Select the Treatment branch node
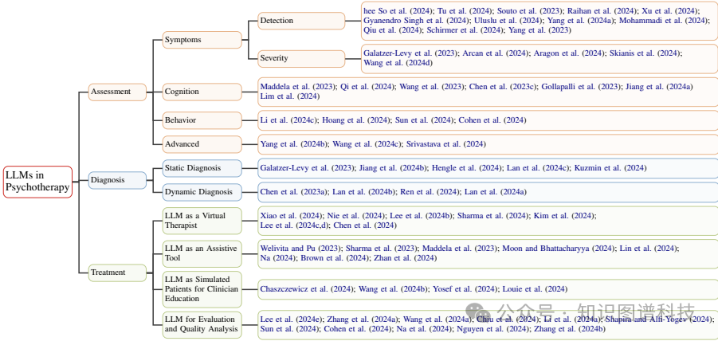The width and height of the screenshot is (718, 341). pyautogui.click(x=117, y=272)
